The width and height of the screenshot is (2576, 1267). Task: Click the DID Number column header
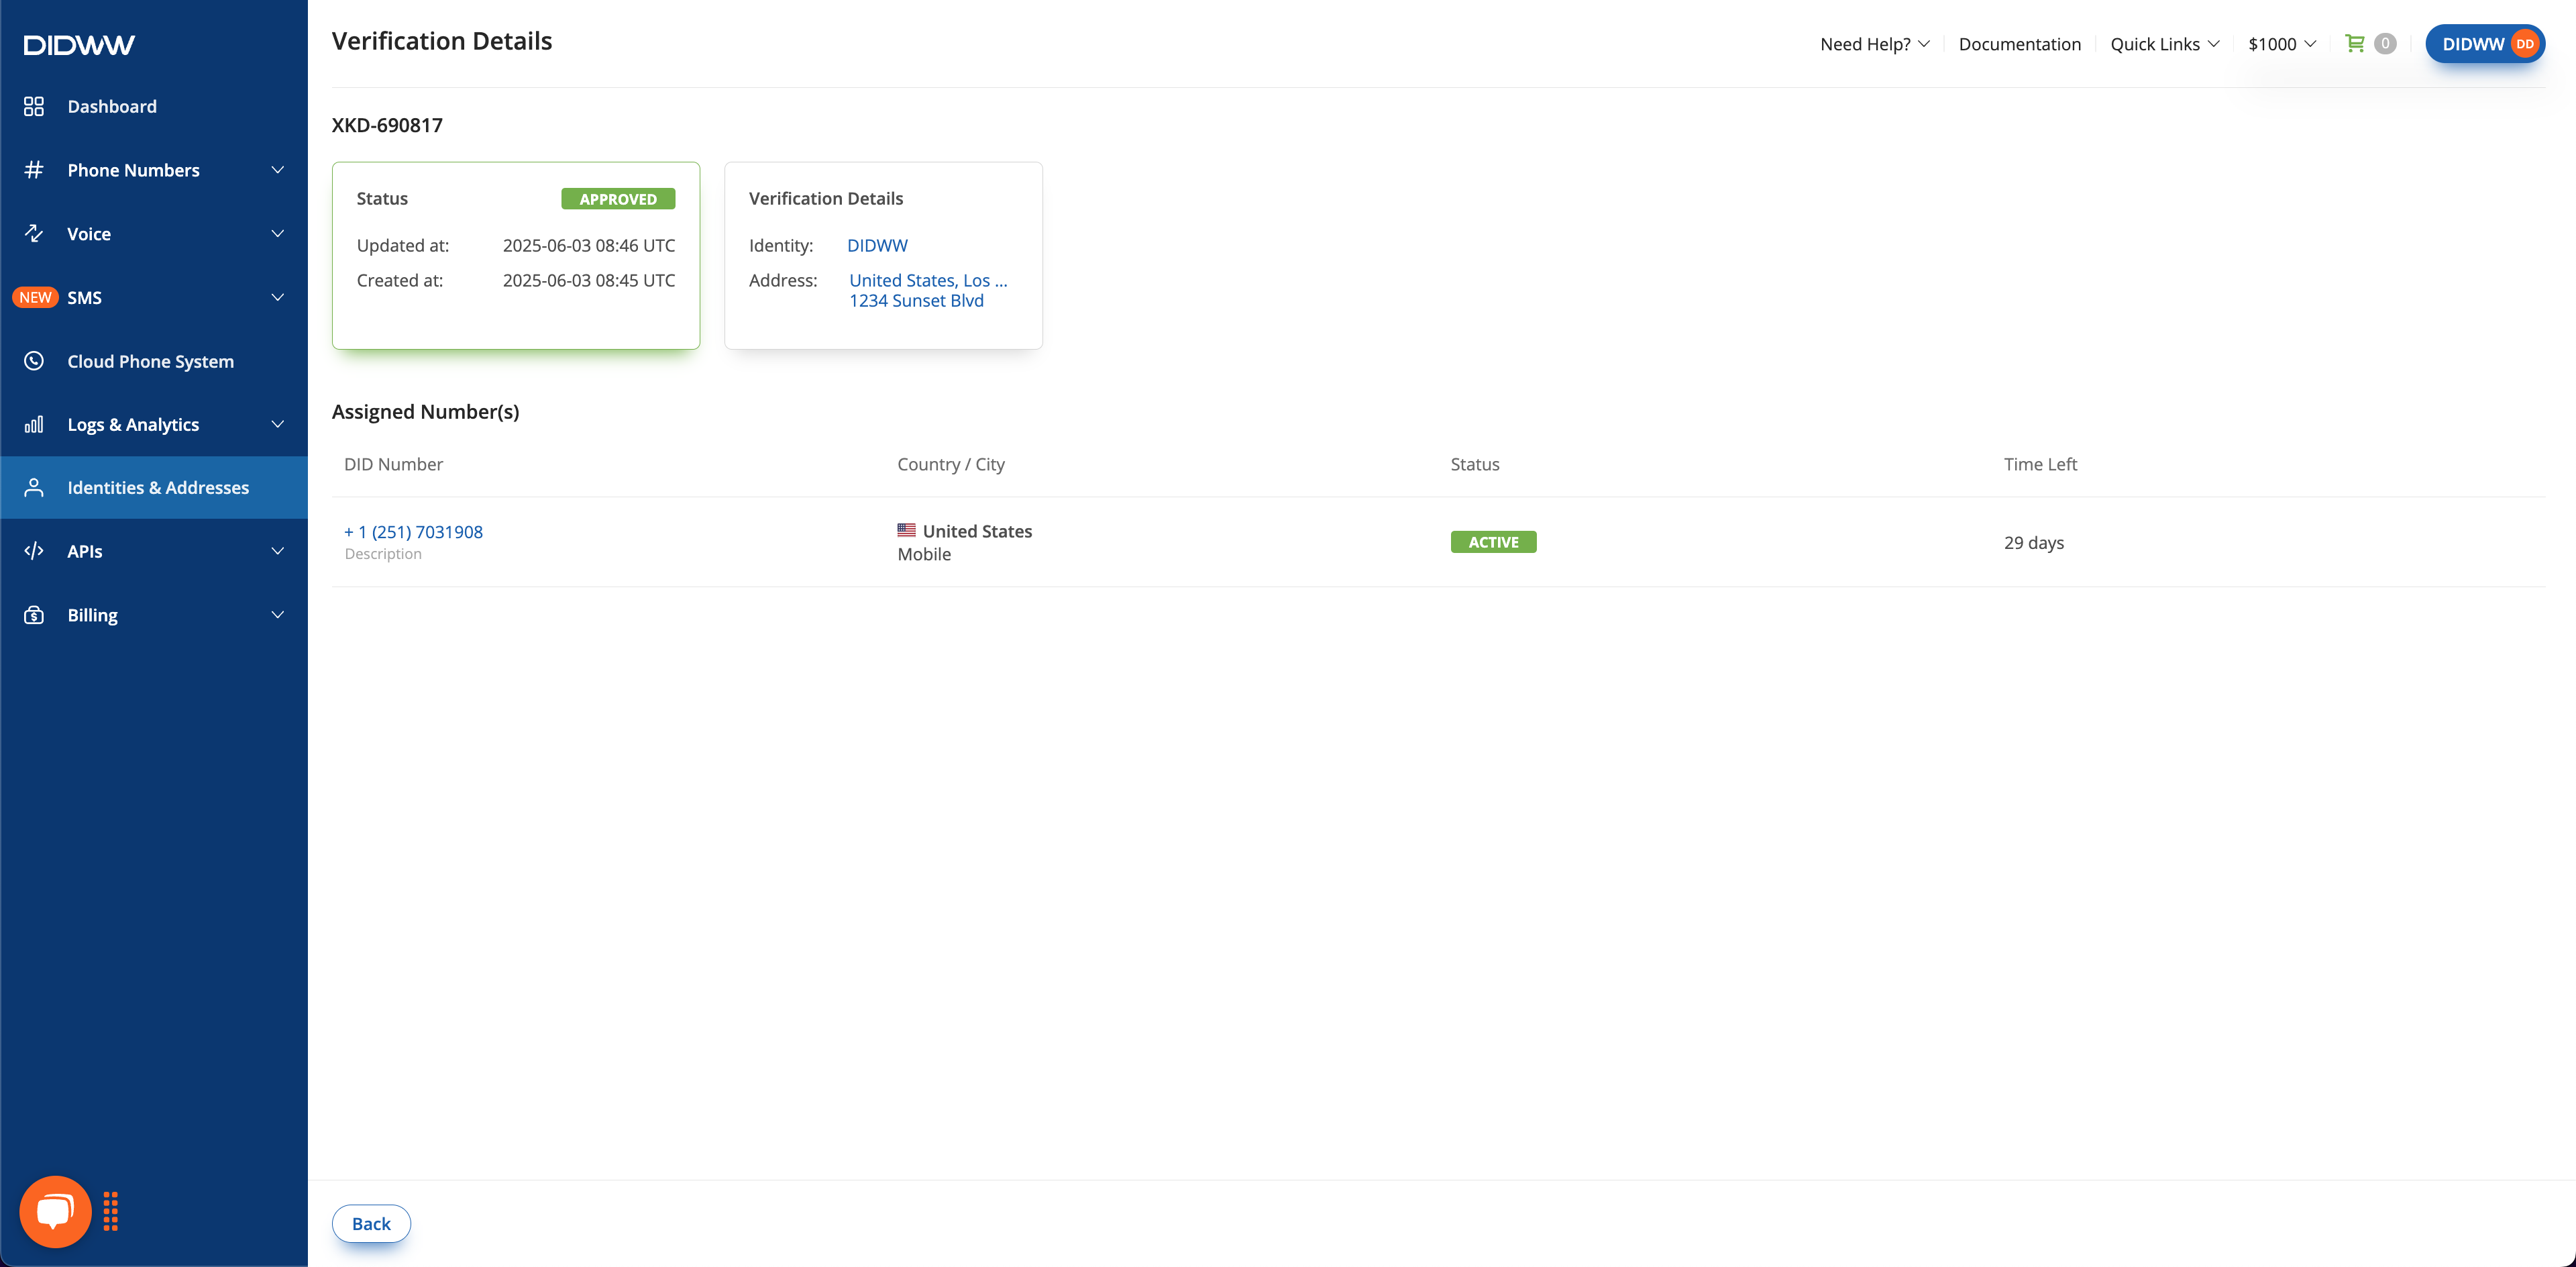393,464
